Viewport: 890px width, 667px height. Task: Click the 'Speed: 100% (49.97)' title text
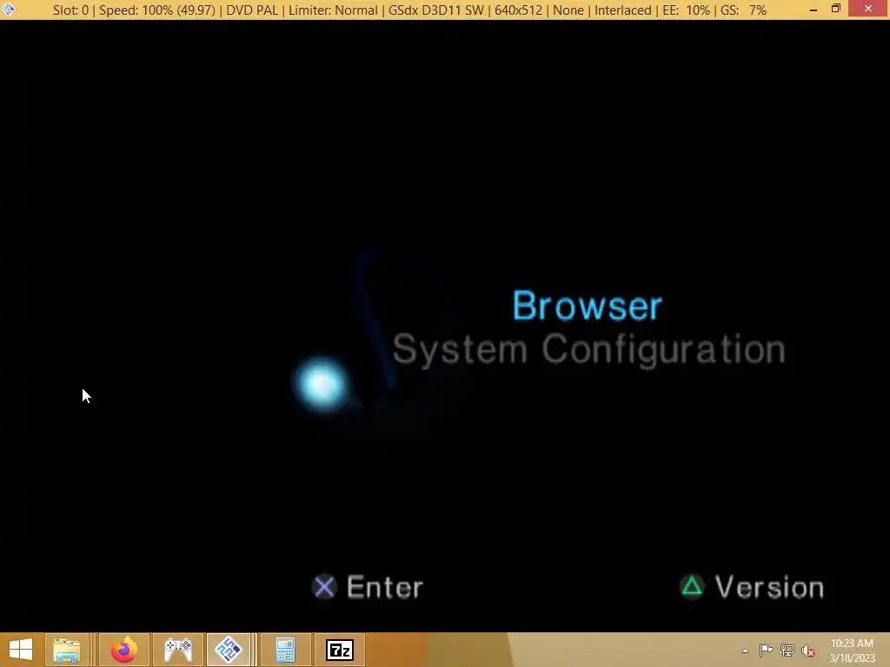click(x=157, y=10)
